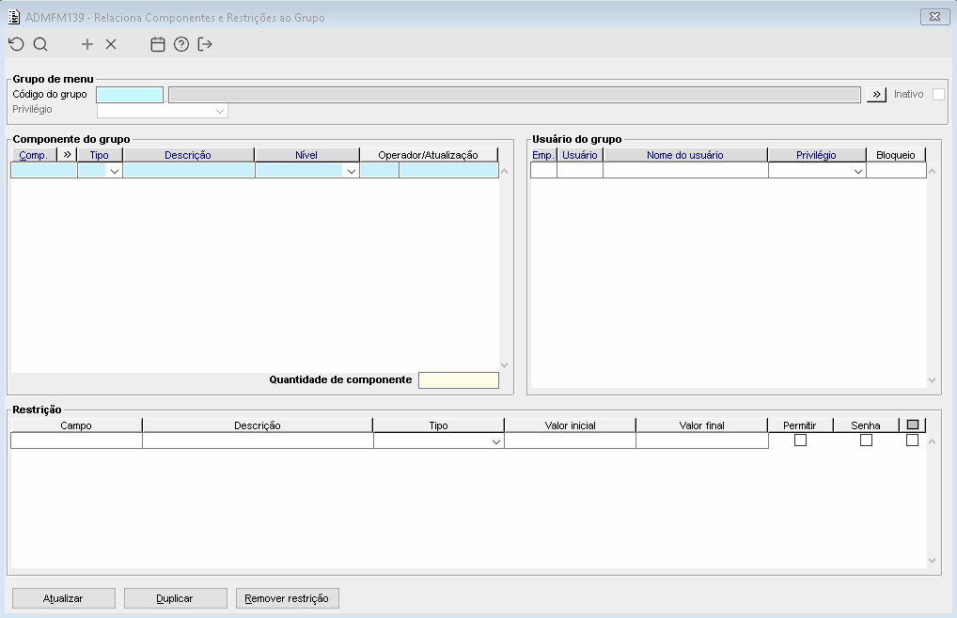Click the plus add-record toolbar icon
This screenshot has width=957, height=618.
click(x=87, y=44)
